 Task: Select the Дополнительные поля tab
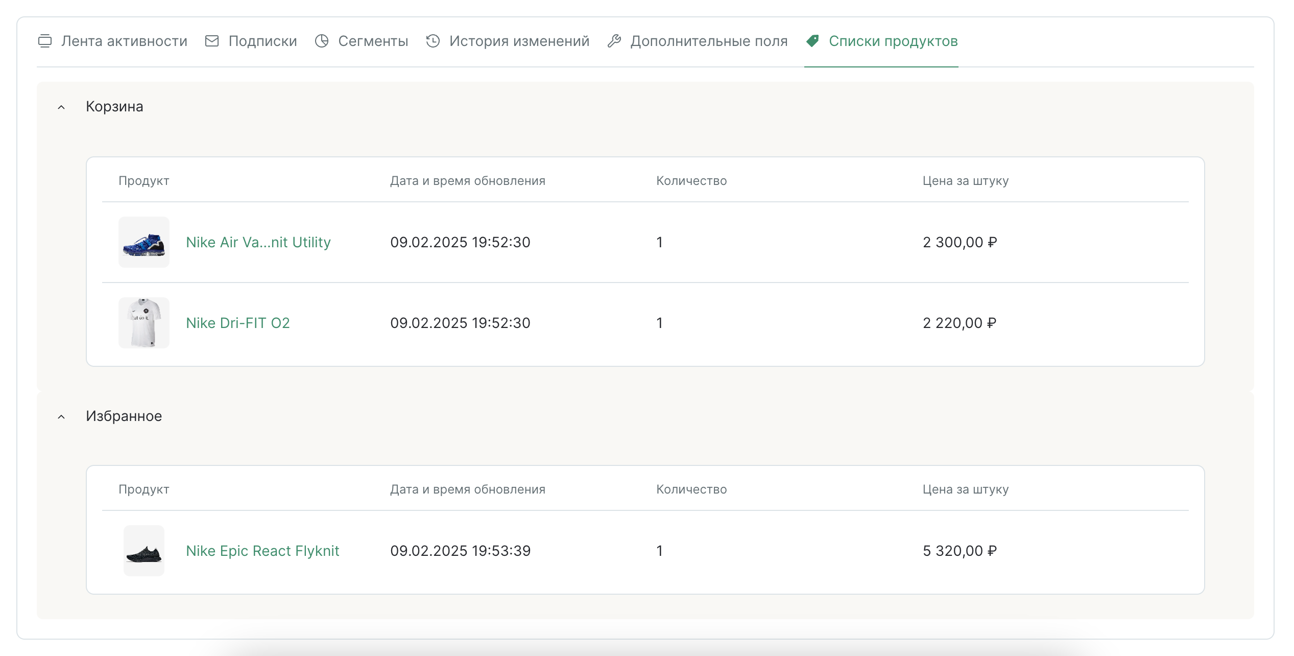(x=698, y=41)
